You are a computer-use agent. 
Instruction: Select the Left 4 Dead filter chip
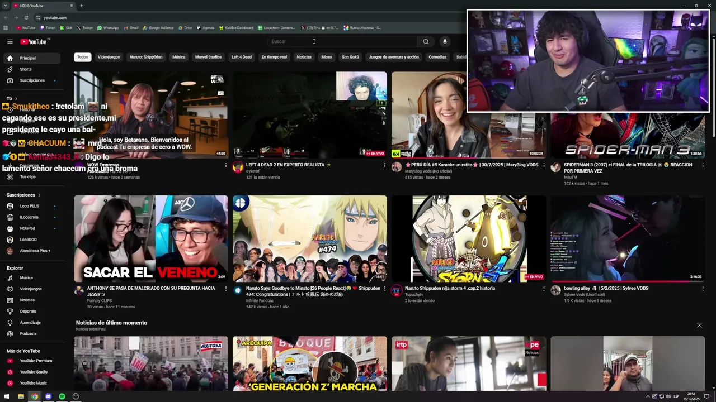(x=242, y=57)
